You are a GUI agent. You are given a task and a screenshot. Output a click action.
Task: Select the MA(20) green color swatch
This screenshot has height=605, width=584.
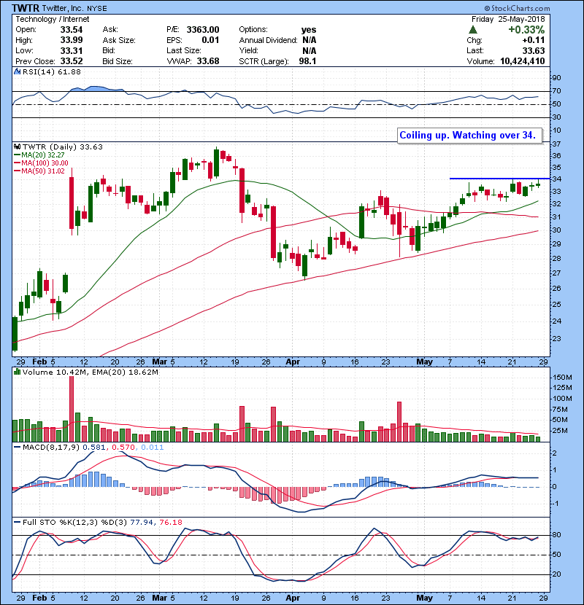[x=18, y=155]
